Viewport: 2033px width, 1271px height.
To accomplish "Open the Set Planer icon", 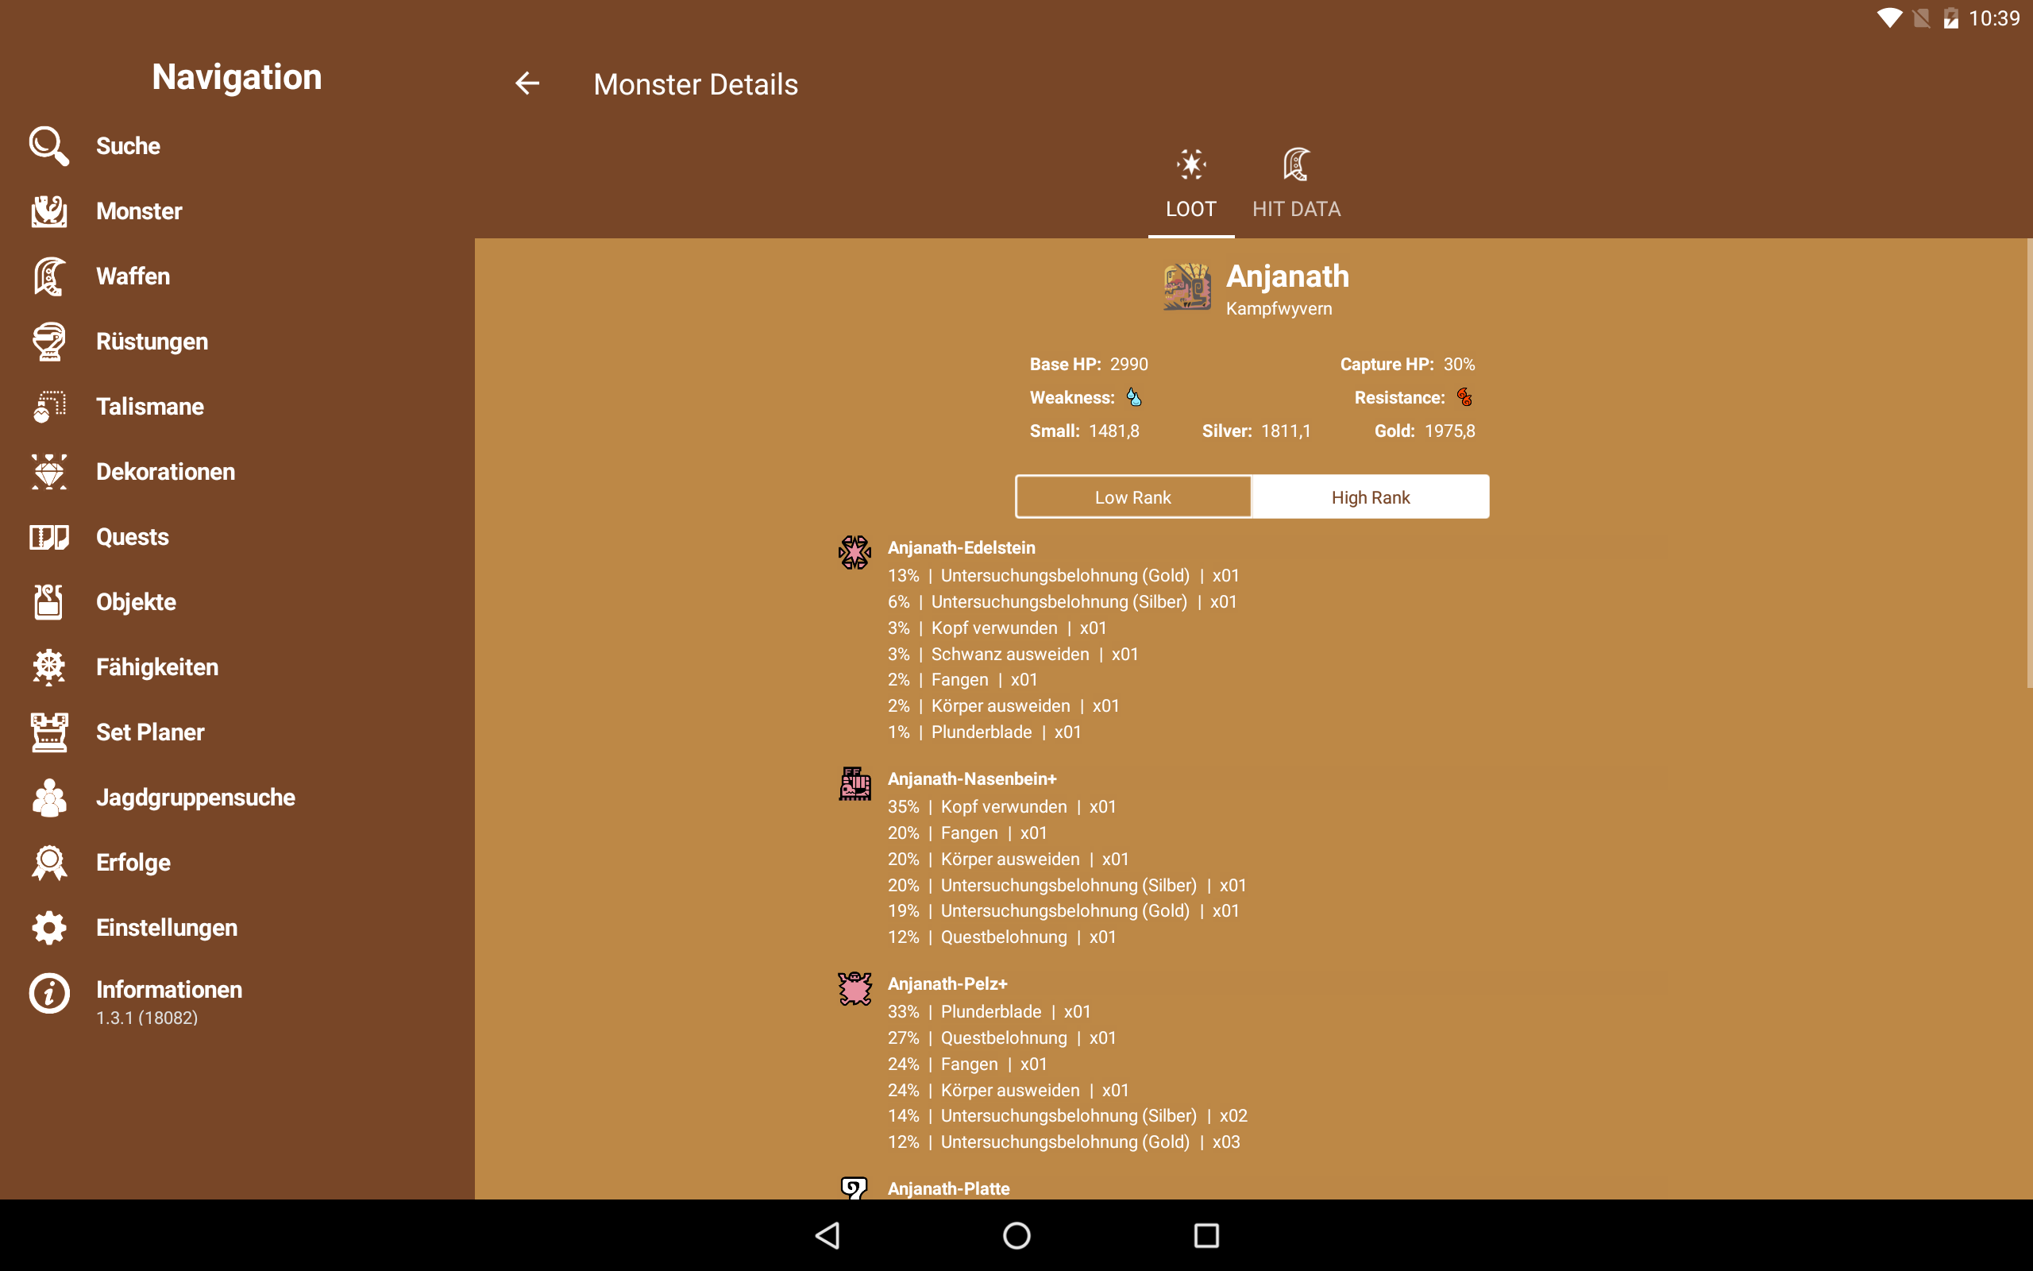I will pos(48,732).
